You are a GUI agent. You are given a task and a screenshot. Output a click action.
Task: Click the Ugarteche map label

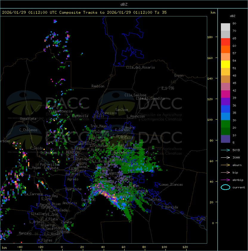[x=74, y=189]
